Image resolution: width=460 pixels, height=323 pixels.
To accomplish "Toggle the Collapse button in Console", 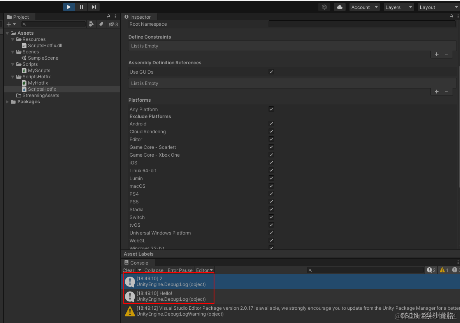I will (154, 270).
